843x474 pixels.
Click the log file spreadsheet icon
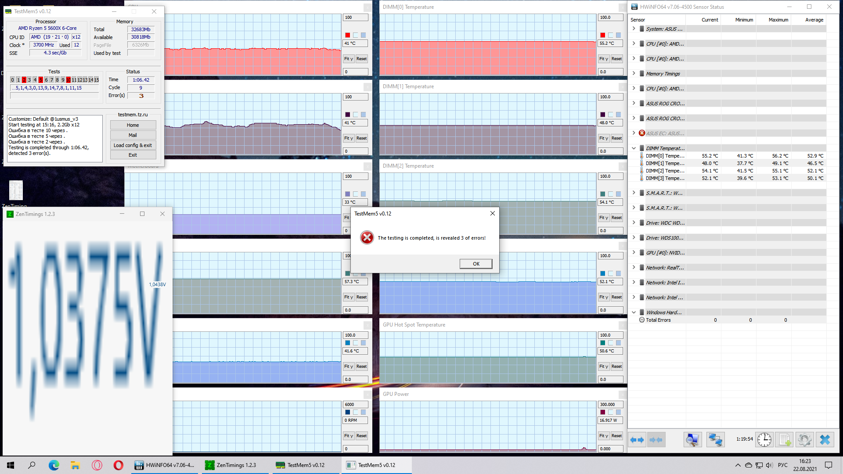tap(785, 440)
